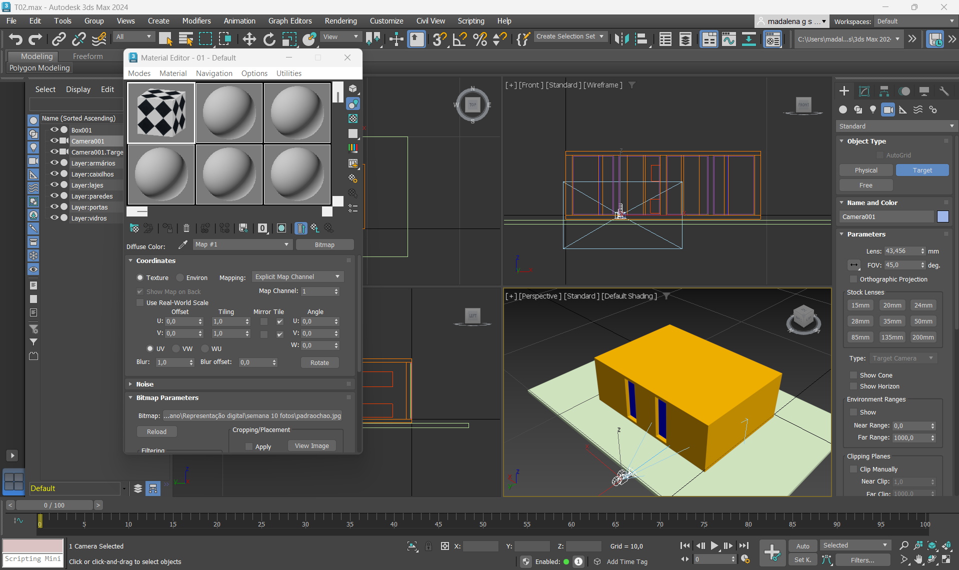This screenshot has width=959, height=570.
Task: Delete material using trash icon in Material Editor
Action: click(x=186, y=228)
